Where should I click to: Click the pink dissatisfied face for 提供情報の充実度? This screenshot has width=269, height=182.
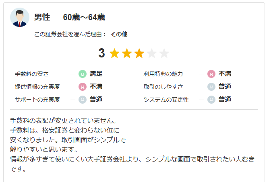pyautogui.click(x=82, y=86)
